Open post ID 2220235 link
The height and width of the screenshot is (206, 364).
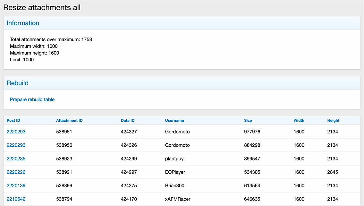[16, 159]
